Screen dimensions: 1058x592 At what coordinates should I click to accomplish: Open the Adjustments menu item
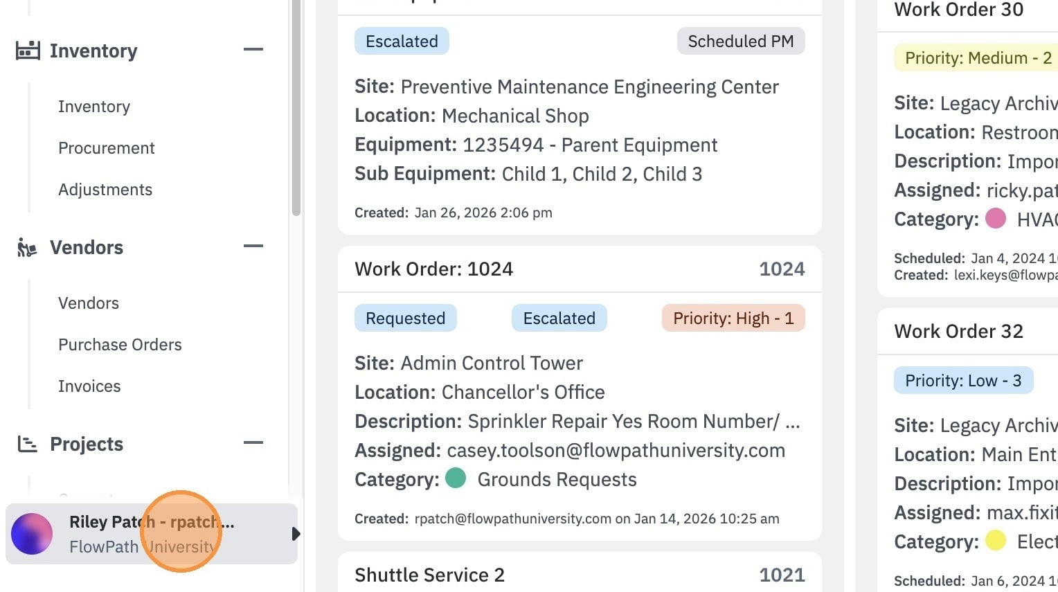(x=105, y=190)
